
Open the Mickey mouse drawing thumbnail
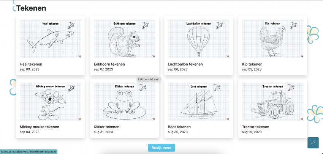coord(51,101)
